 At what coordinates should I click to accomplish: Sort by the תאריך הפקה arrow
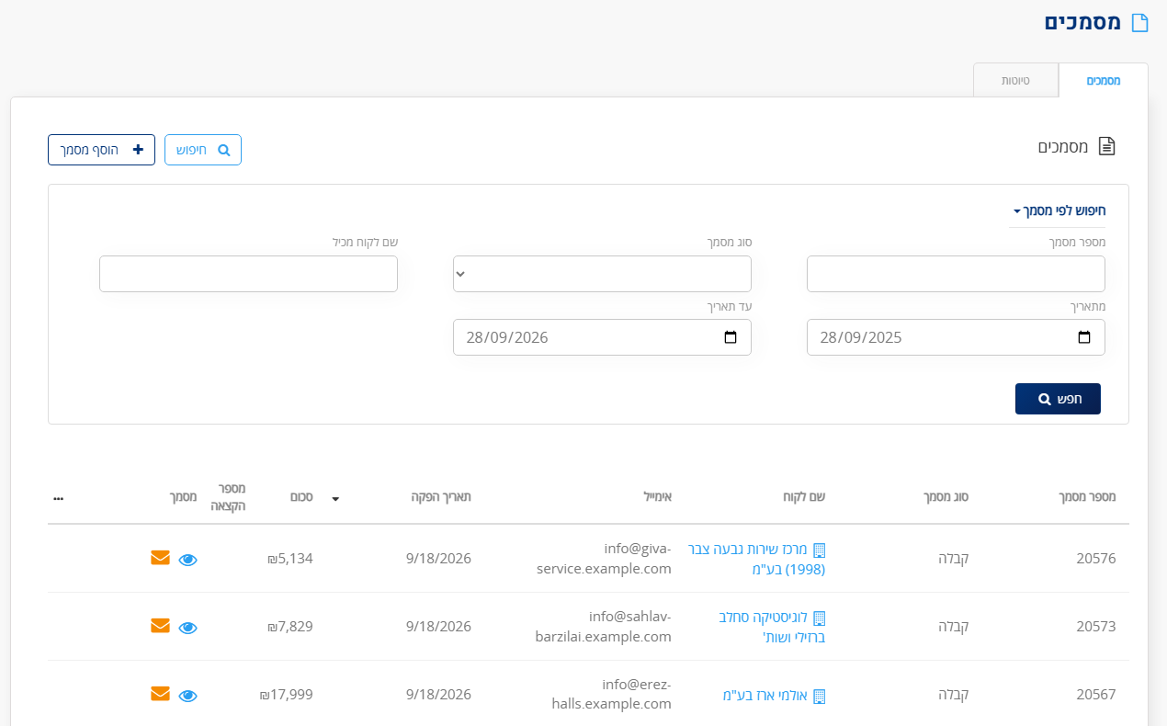335,498
